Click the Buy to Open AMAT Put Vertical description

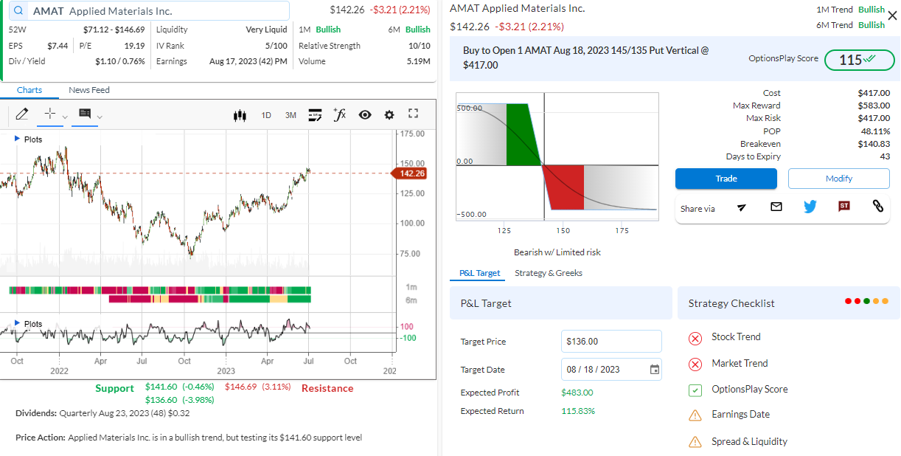coord(586,58)
